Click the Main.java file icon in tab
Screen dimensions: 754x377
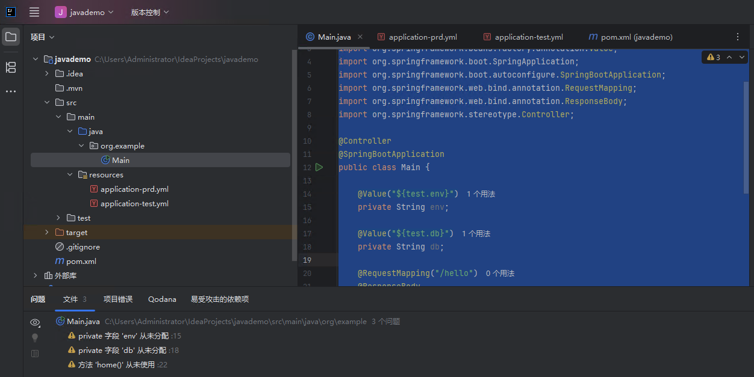(x=310, y=37)
